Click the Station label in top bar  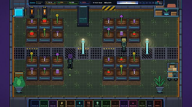click(x=32, y=3)
